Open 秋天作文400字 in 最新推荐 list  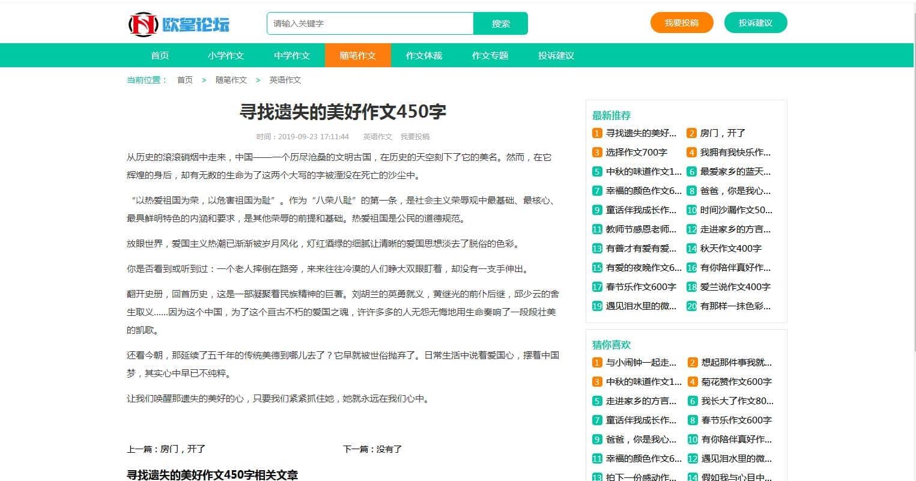coord(730,249)
